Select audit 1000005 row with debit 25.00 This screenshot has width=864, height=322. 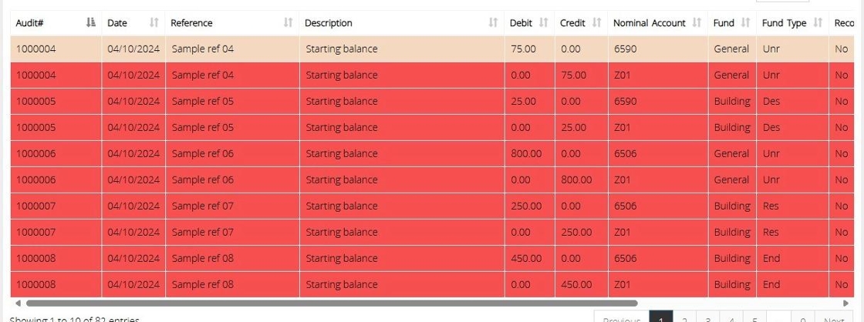pos(523,102)
